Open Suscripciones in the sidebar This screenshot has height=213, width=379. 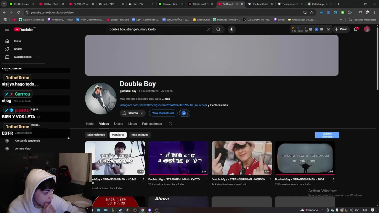(x=22, y=57)
